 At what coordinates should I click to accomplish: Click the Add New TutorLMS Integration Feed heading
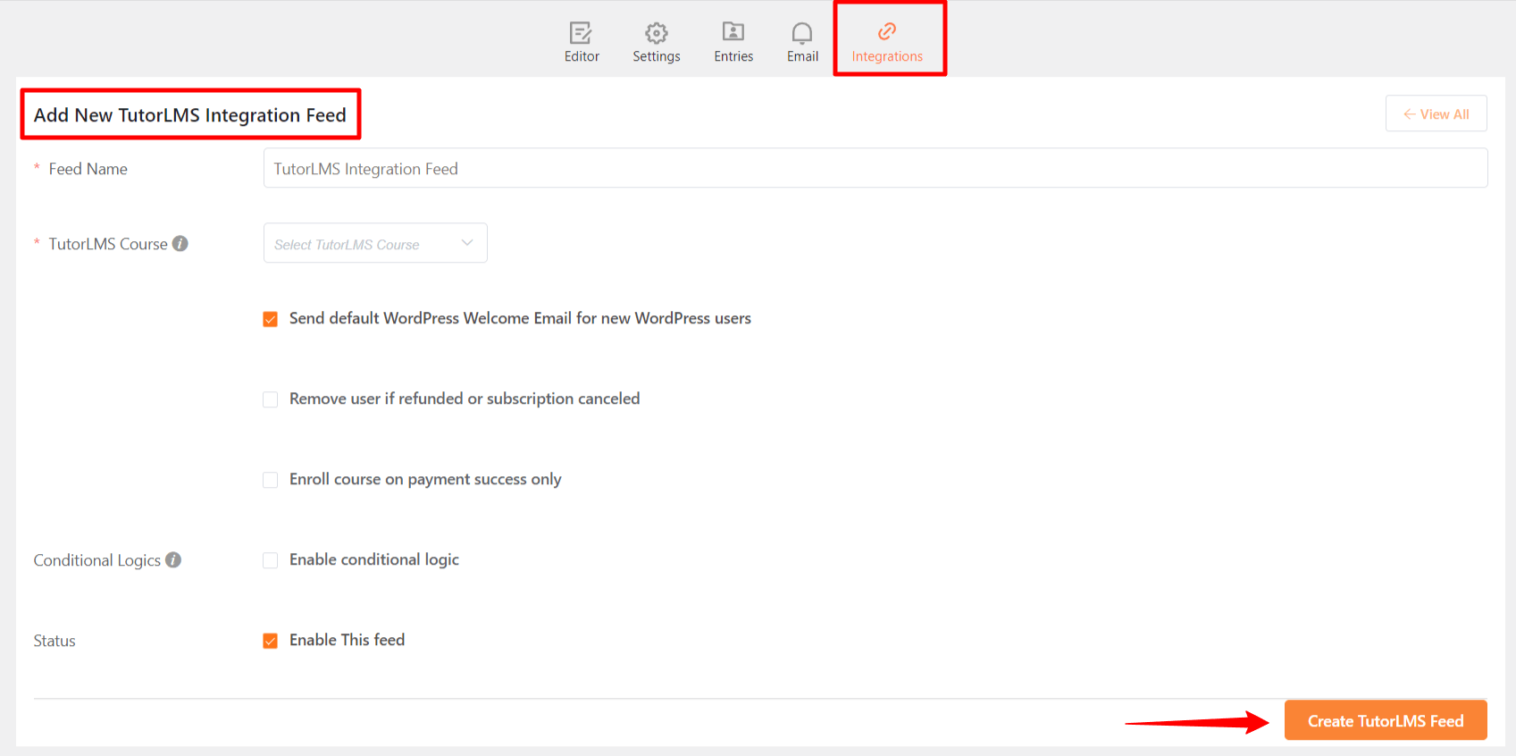[190, 114]
